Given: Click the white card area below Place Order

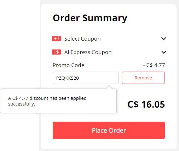Looking at the screenshot, I should coord(109,144).
